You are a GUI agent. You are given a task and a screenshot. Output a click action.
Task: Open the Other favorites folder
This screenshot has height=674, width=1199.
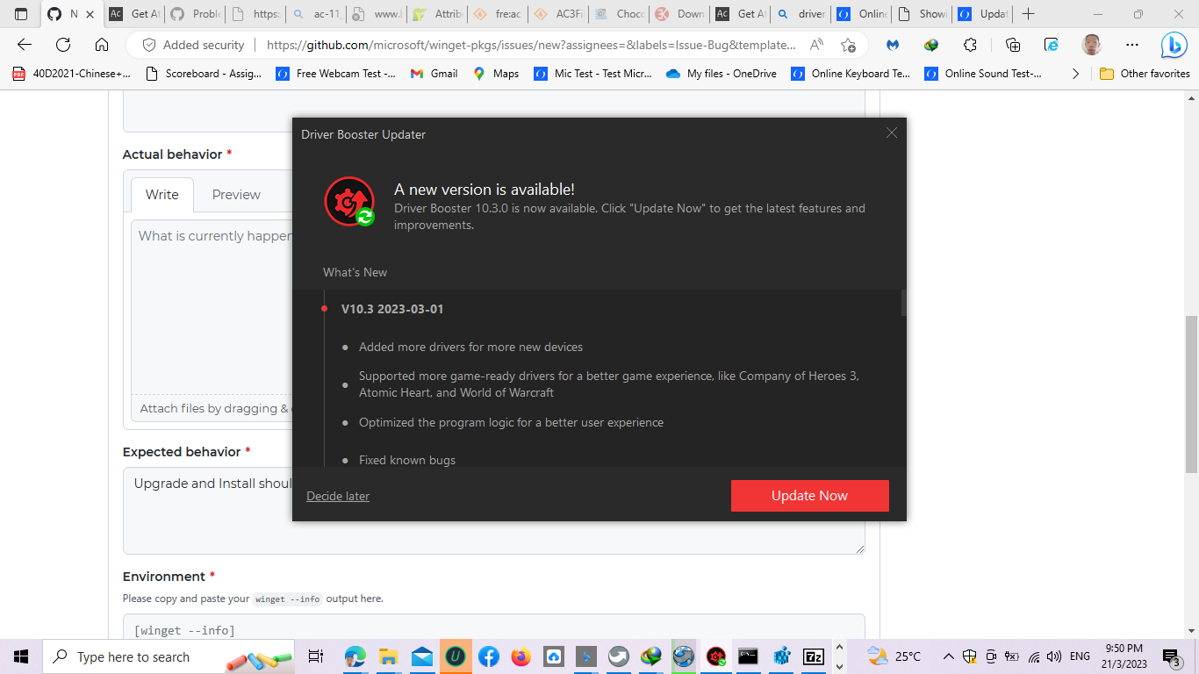pos(1145,74)
